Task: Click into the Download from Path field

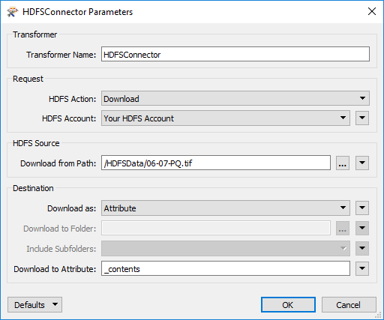Action: pyautogui.click(x=216, y=163)
